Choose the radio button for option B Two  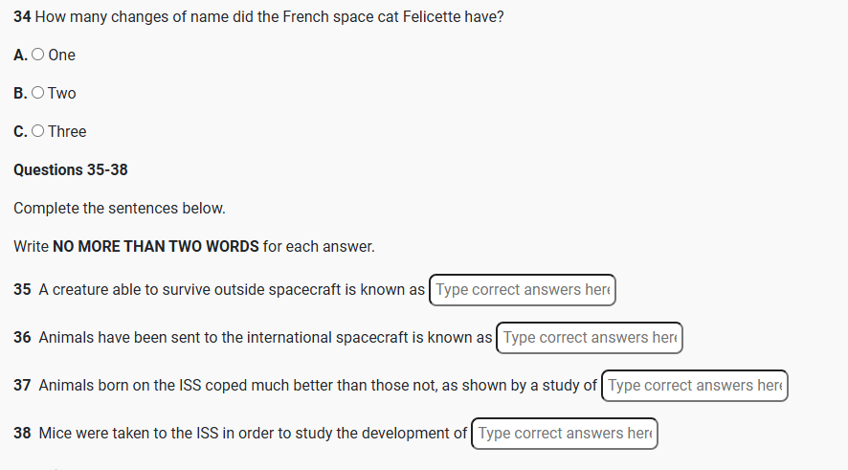coord(37,94)
